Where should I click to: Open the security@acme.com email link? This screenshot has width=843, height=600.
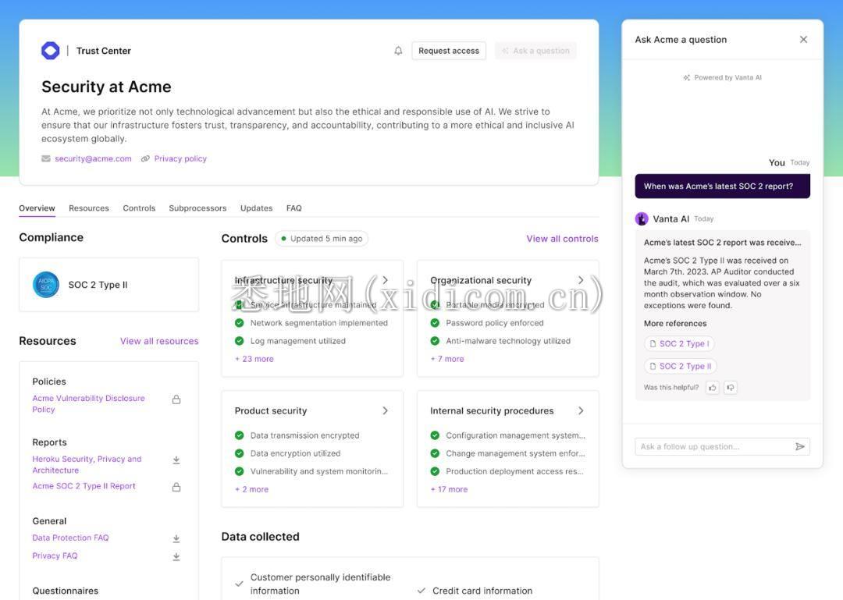click(x=93, y=158)
